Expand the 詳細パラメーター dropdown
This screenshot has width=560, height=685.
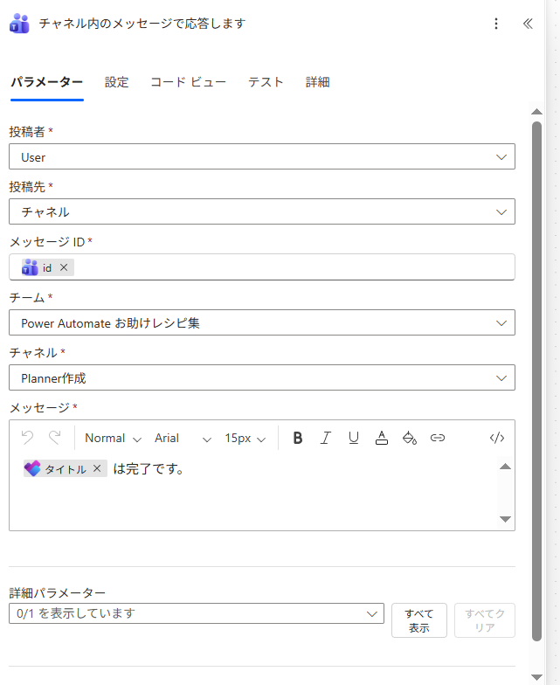197,613
